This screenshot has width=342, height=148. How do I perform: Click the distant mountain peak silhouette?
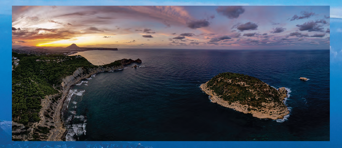[x=73, y=46]
